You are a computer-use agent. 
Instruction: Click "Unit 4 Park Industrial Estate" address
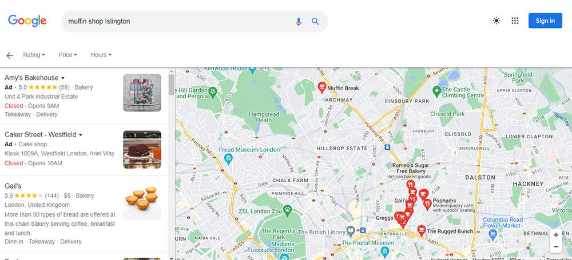point(41,97)
